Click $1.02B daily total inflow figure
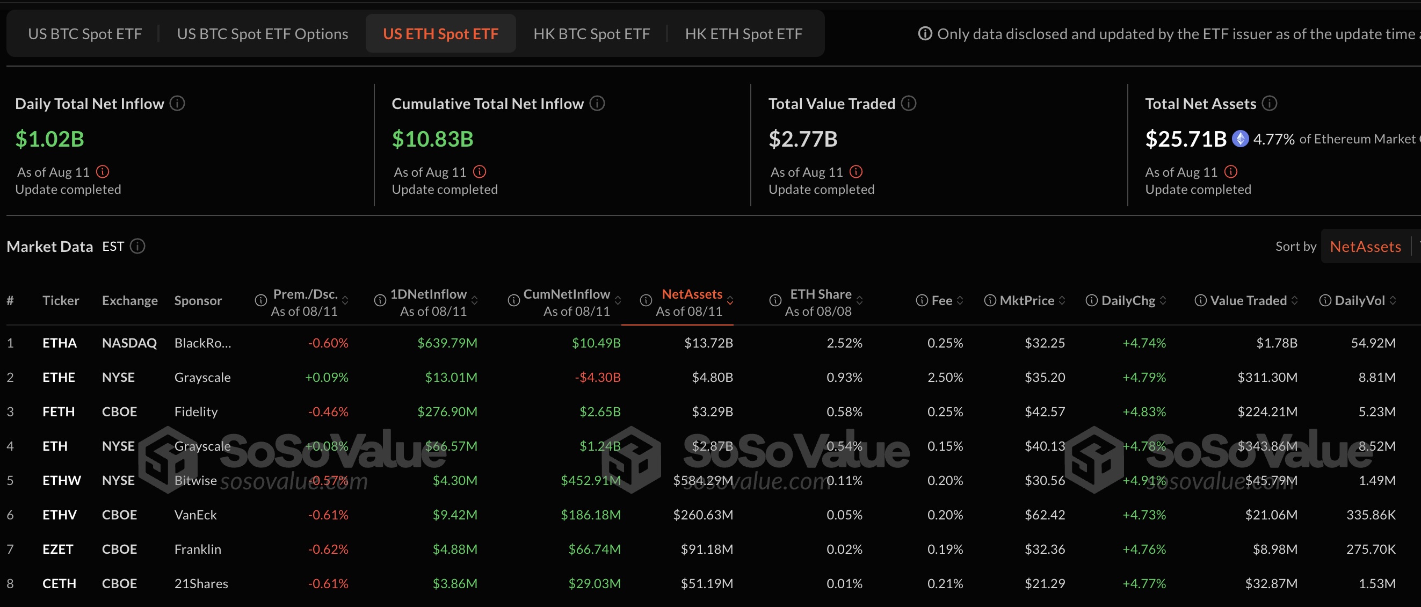 pos(49,139)
